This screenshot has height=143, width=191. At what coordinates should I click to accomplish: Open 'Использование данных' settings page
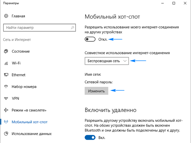point(32,134)
